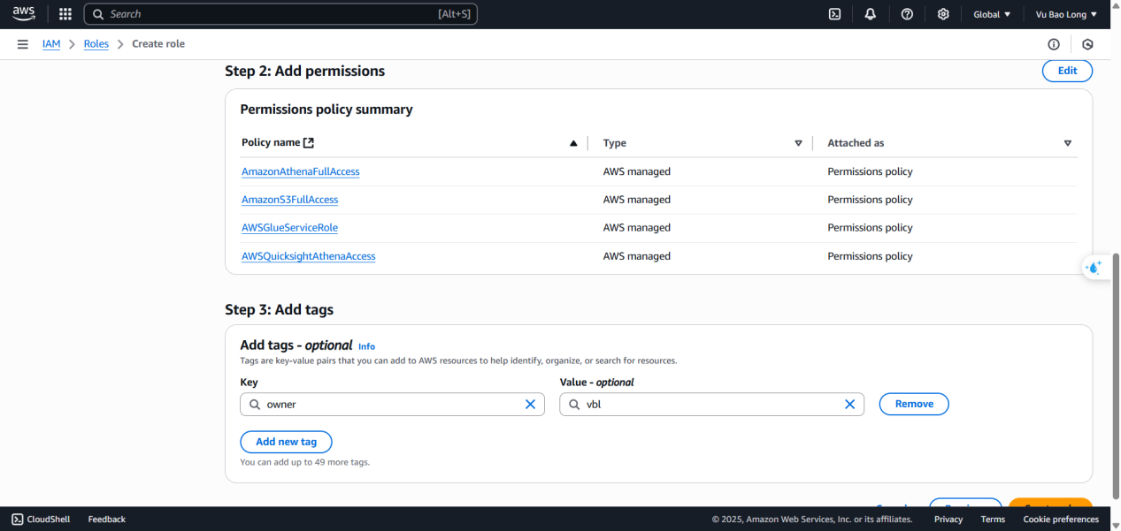Open the Global region dropdown
The image size is (1121, 531).
click(992, 14)
